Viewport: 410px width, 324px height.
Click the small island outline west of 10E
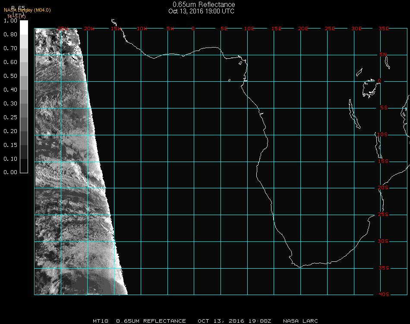(x=229, y=80)
